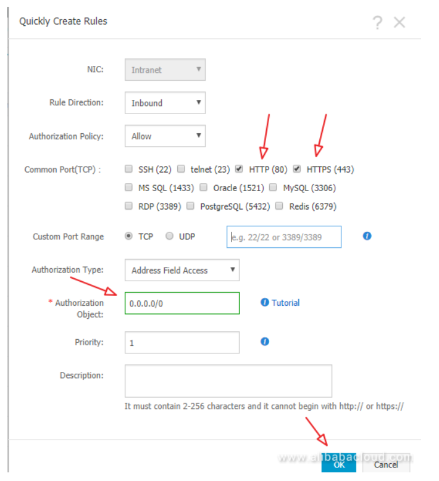Screen dimensions: 439x481
Task: Open the Tutorial link
Action: 285,303
